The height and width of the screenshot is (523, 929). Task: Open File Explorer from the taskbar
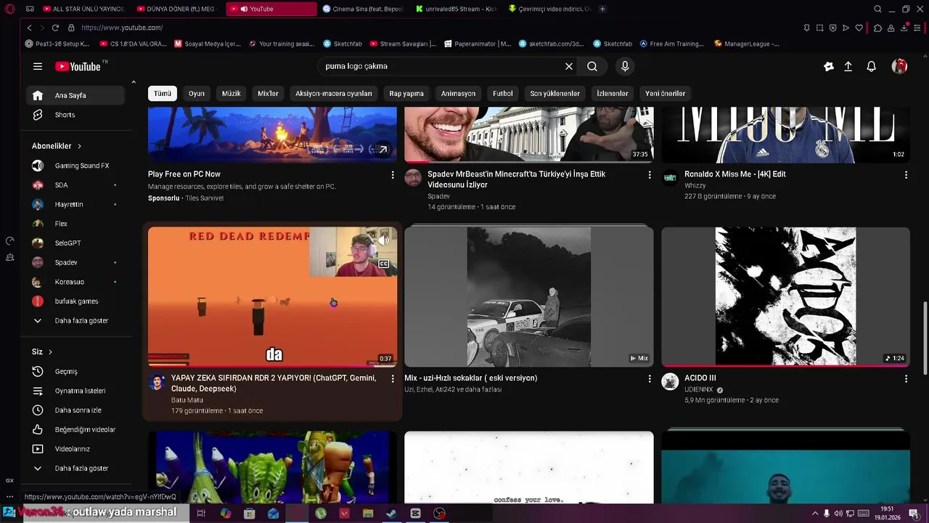[368, 514]
